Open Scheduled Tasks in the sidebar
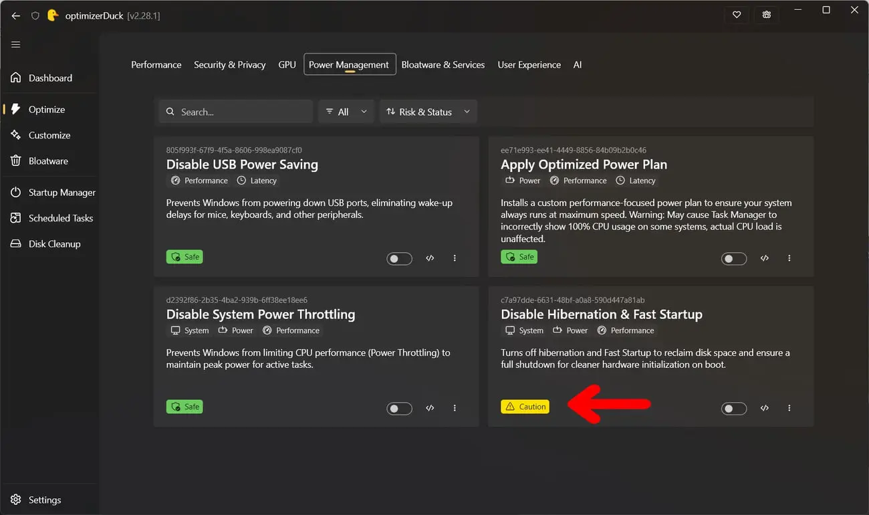869x515 pixels. 49,218
